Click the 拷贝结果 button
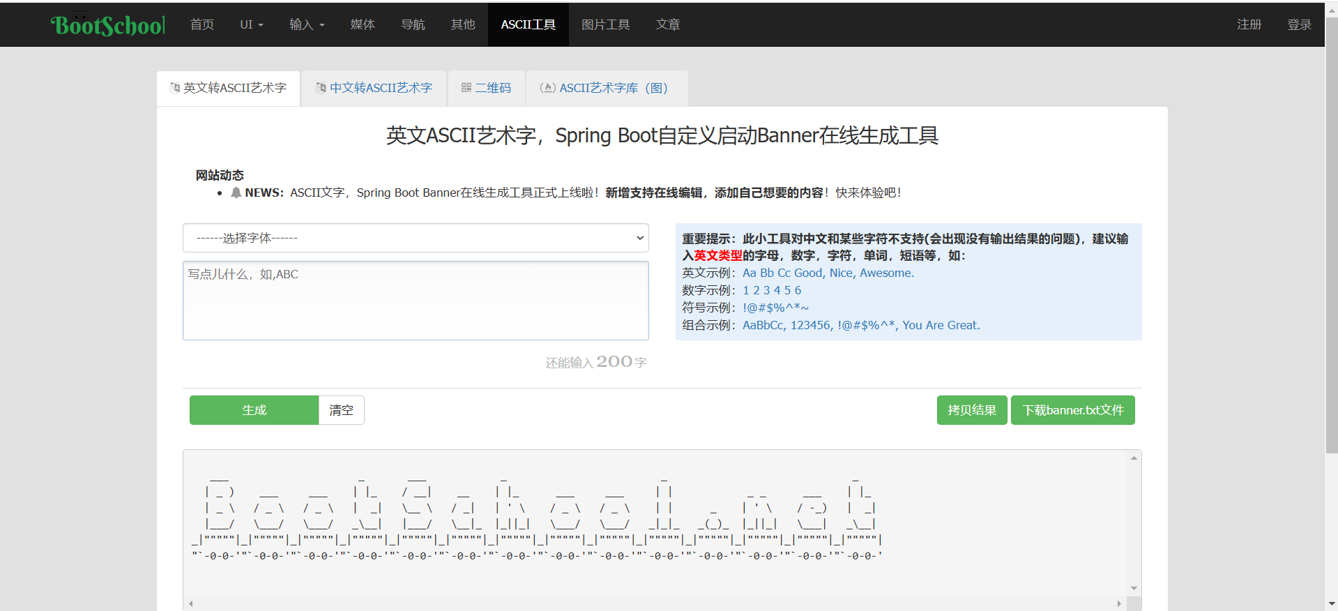The width and height of the screenshot is (1338, 611). click(972, 410)
